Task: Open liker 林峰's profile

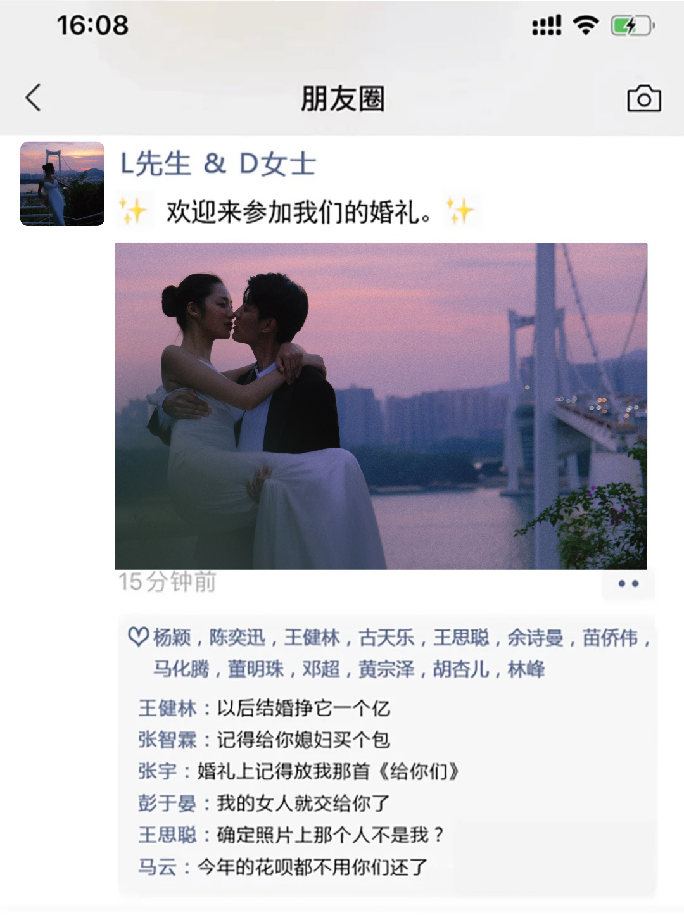Action: [526, 669]
